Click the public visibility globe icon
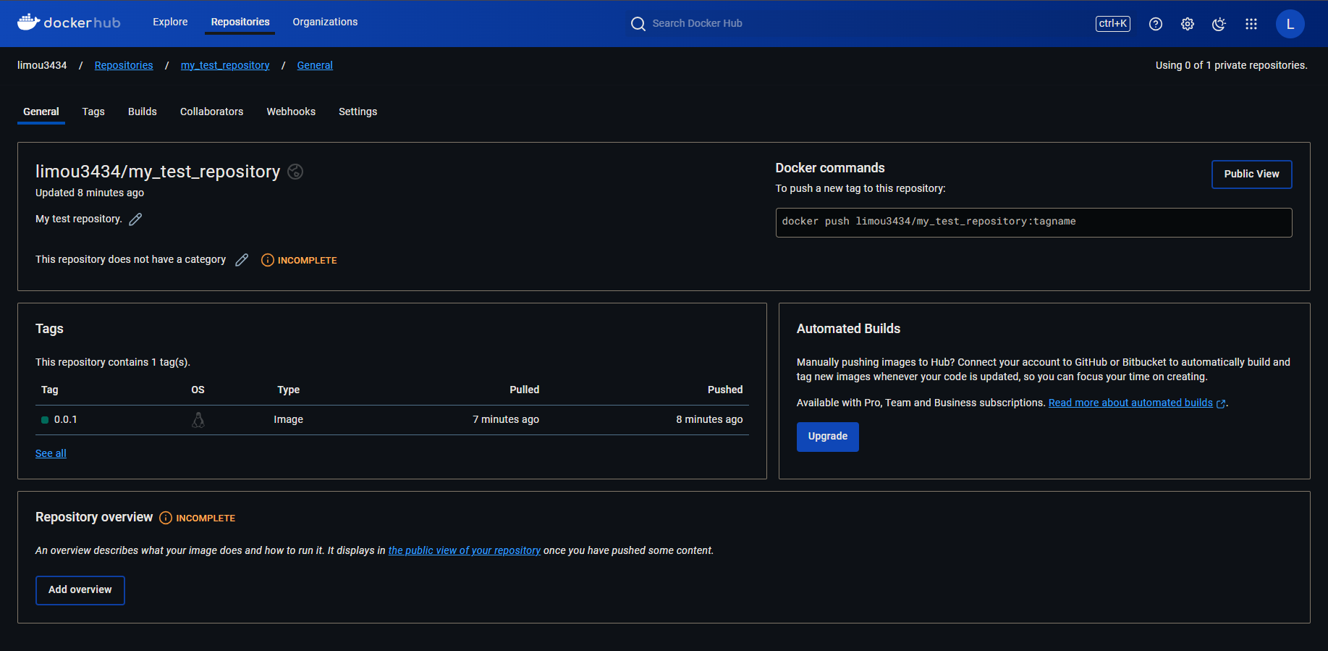The width and height of the screenshot is (1328, 651). point(295,172)
